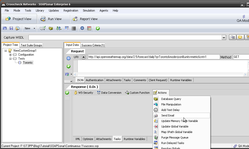Click the green checkmark toolbar icon
Image resolution: width=249 pixels, height=149 pixels.
[98, 28]
